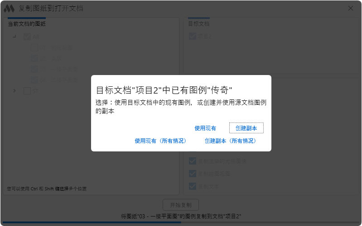The image size is (362, 226).
Task: Choose 创建副本 in the dialog
Action: click(x=246, y=128)
